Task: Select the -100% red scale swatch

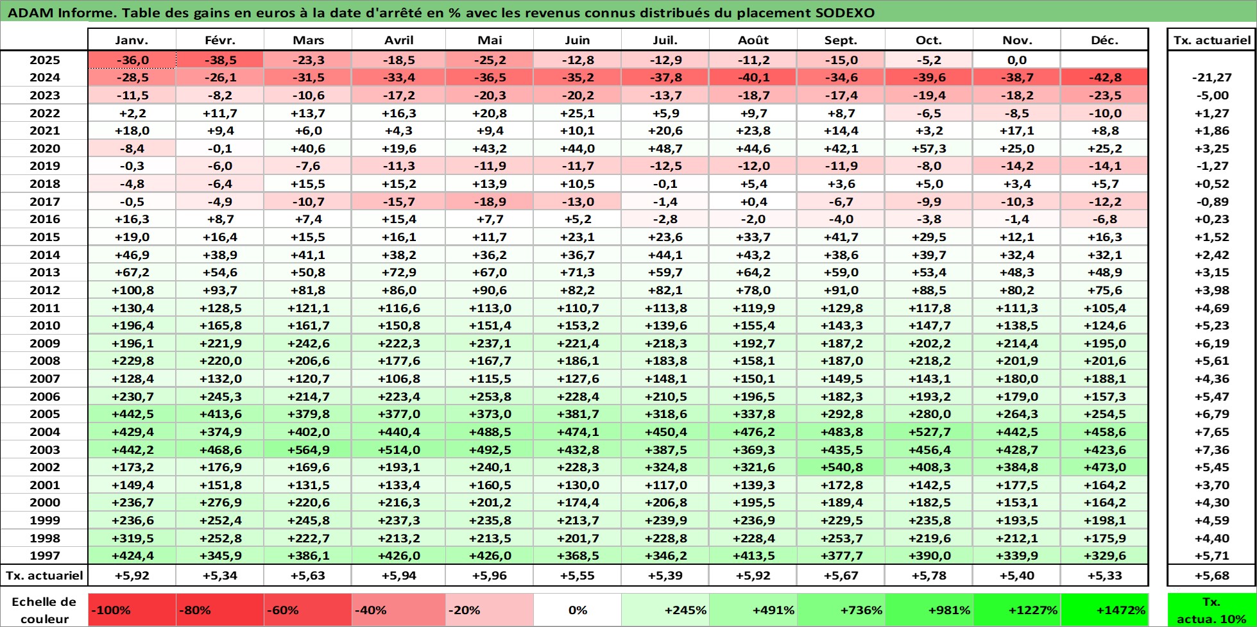Action: 132,610
